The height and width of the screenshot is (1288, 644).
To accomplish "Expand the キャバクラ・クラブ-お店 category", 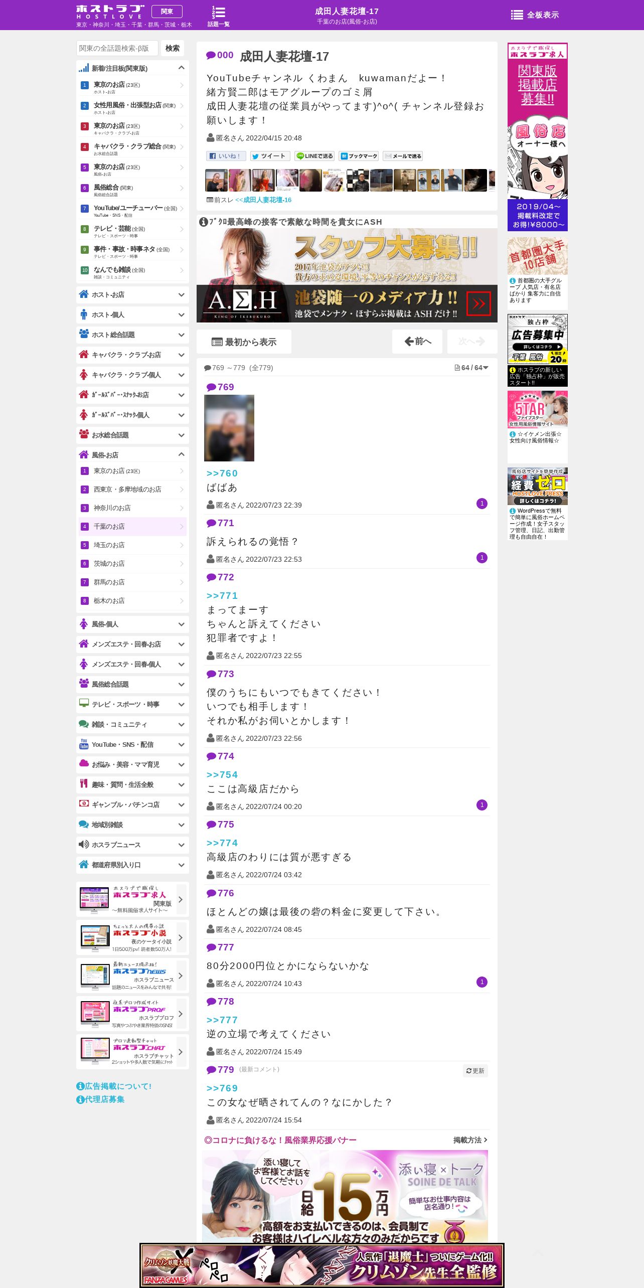I will coord(132,355).
